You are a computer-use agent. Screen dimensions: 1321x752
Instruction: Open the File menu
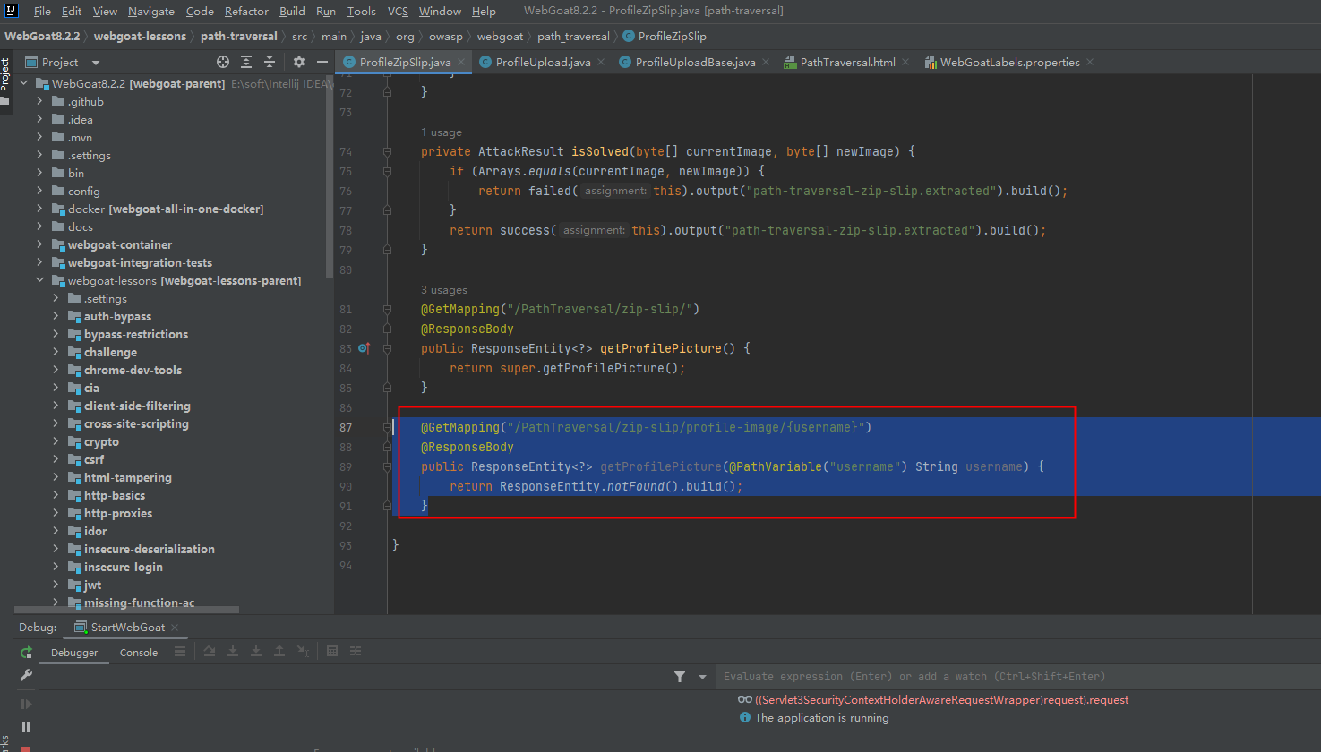point(42,11)
